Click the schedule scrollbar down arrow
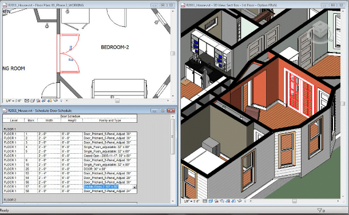This screenshot has width=349, height=215. (x=173, y=201)
